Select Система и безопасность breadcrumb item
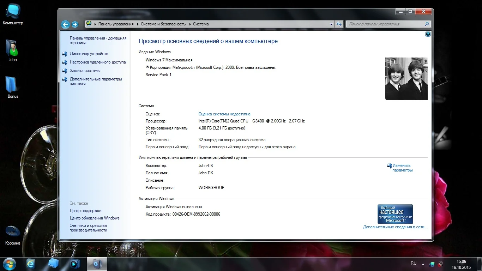This screenshot has height=271, width=482. point(163,24)
